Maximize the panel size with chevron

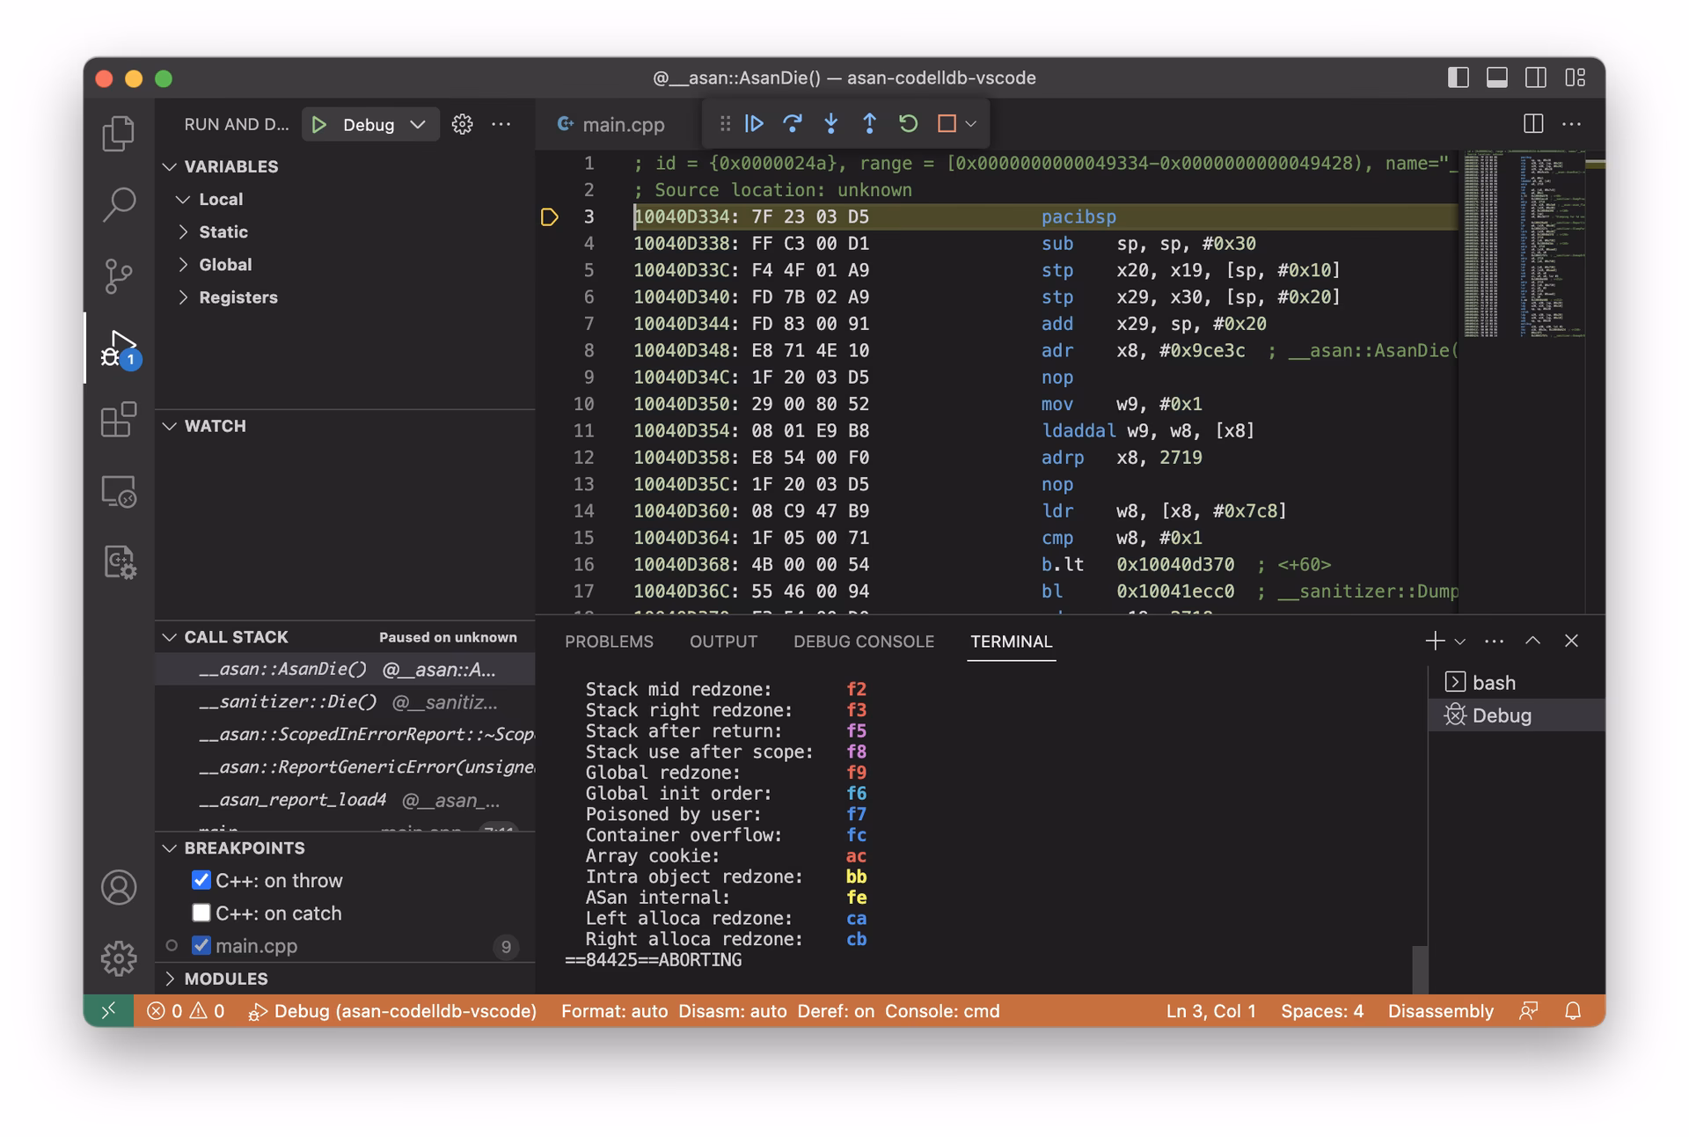coord(1533,641)
